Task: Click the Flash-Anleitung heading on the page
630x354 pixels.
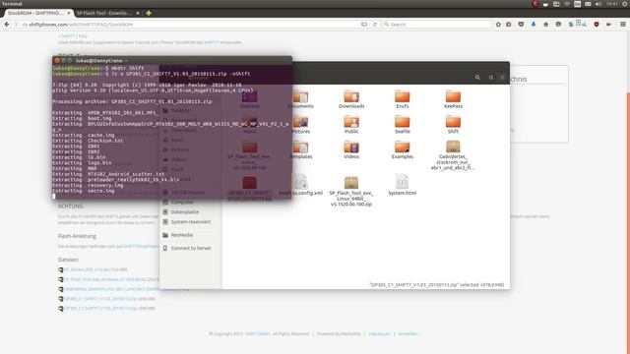Action: coord(77,236)
